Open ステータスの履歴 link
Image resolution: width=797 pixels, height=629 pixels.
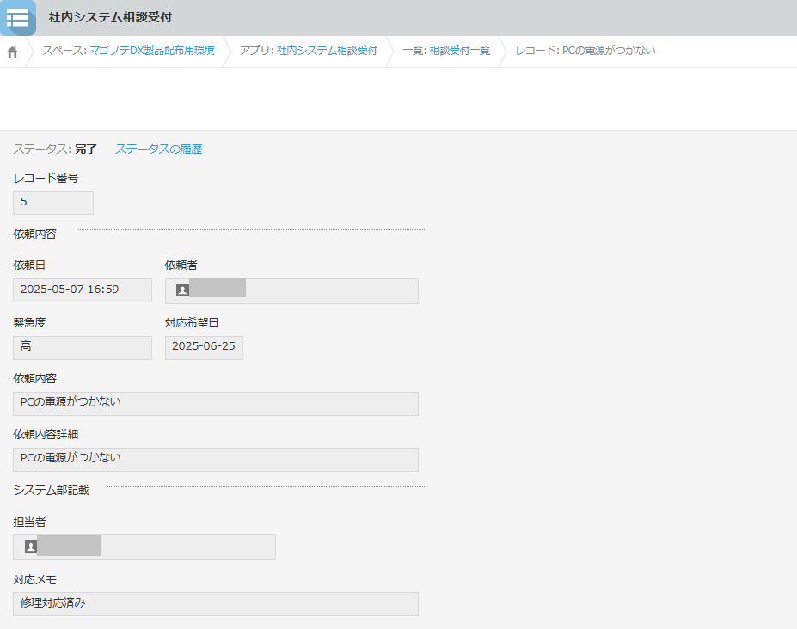click(x=158, y=149)
